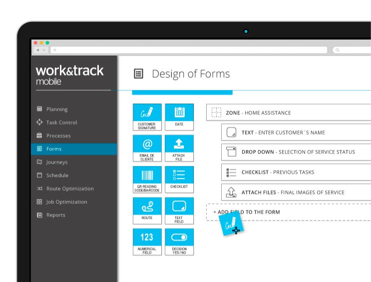Open Schedule in the sidebar
The image size is (371, 282).
pos(74,175)
